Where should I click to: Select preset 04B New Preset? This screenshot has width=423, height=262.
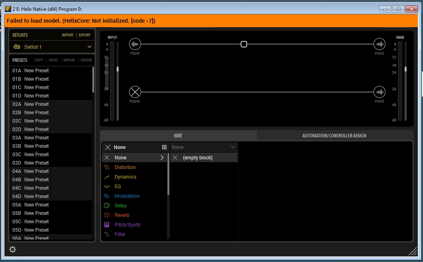click(51, 179)
